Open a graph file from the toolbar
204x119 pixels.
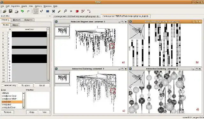click(5, 11)
